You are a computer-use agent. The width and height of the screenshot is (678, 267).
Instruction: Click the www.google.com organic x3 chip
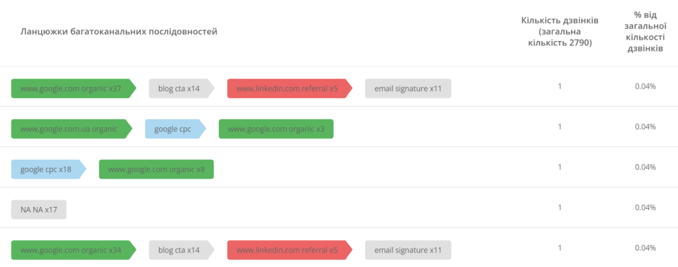(276, 129)
